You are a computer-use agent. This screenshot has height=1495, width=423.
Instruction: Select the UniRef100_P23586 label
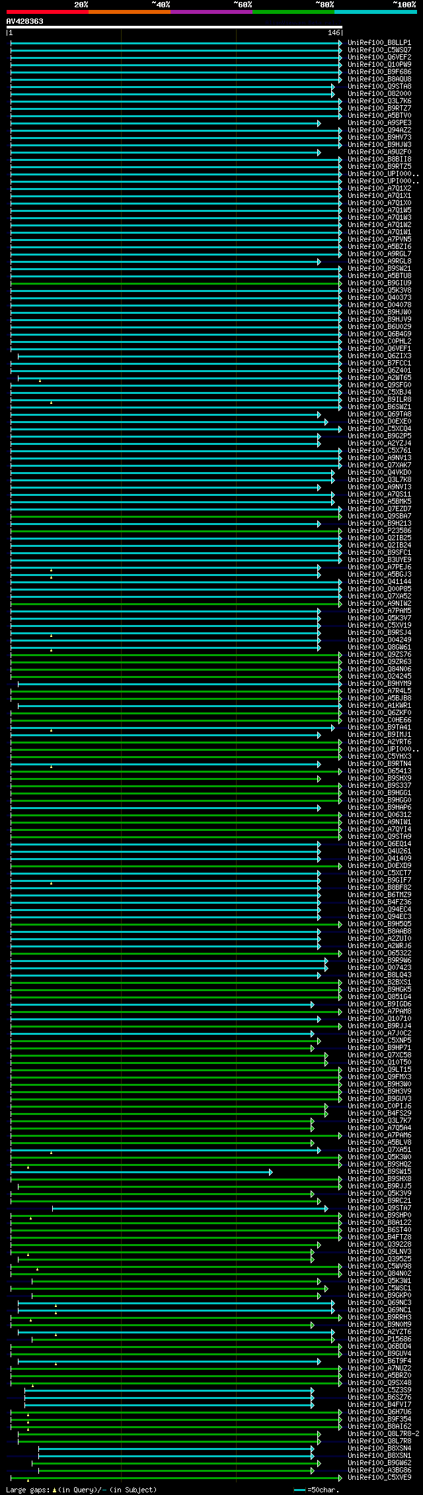point(379,530)
